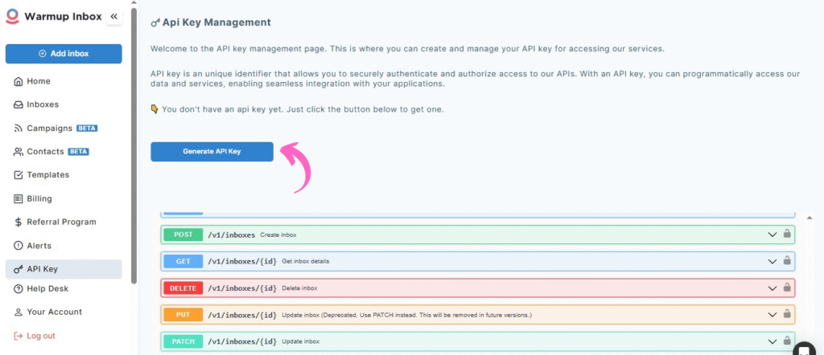
Task: Click the Generate API Key button
Action: pyautogui.click(x=212, y=152)
